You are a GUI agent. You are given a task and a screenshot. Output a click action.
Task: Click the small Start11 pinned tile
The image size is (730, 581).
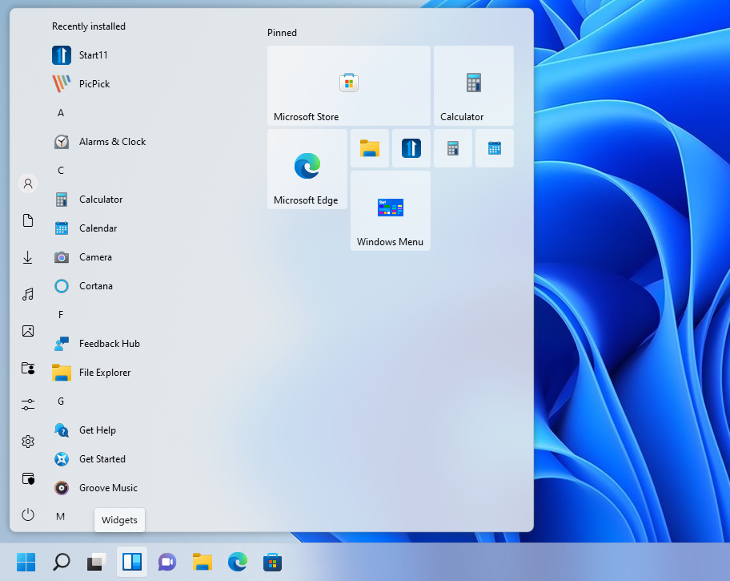pos(411,148)
